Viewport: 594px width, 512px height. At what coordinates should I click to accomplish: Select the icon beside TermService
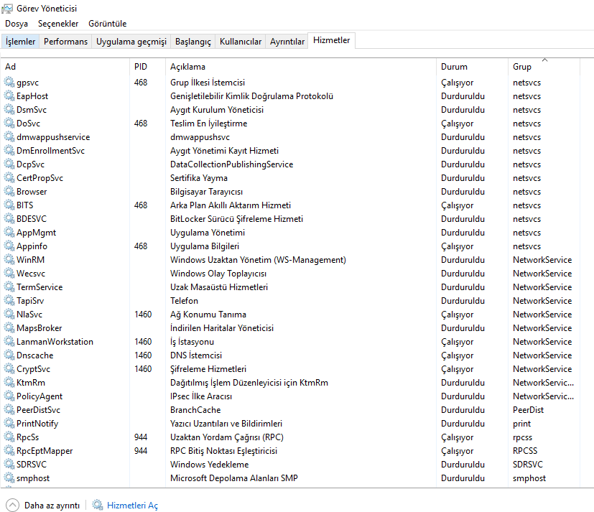click(9, 287)
